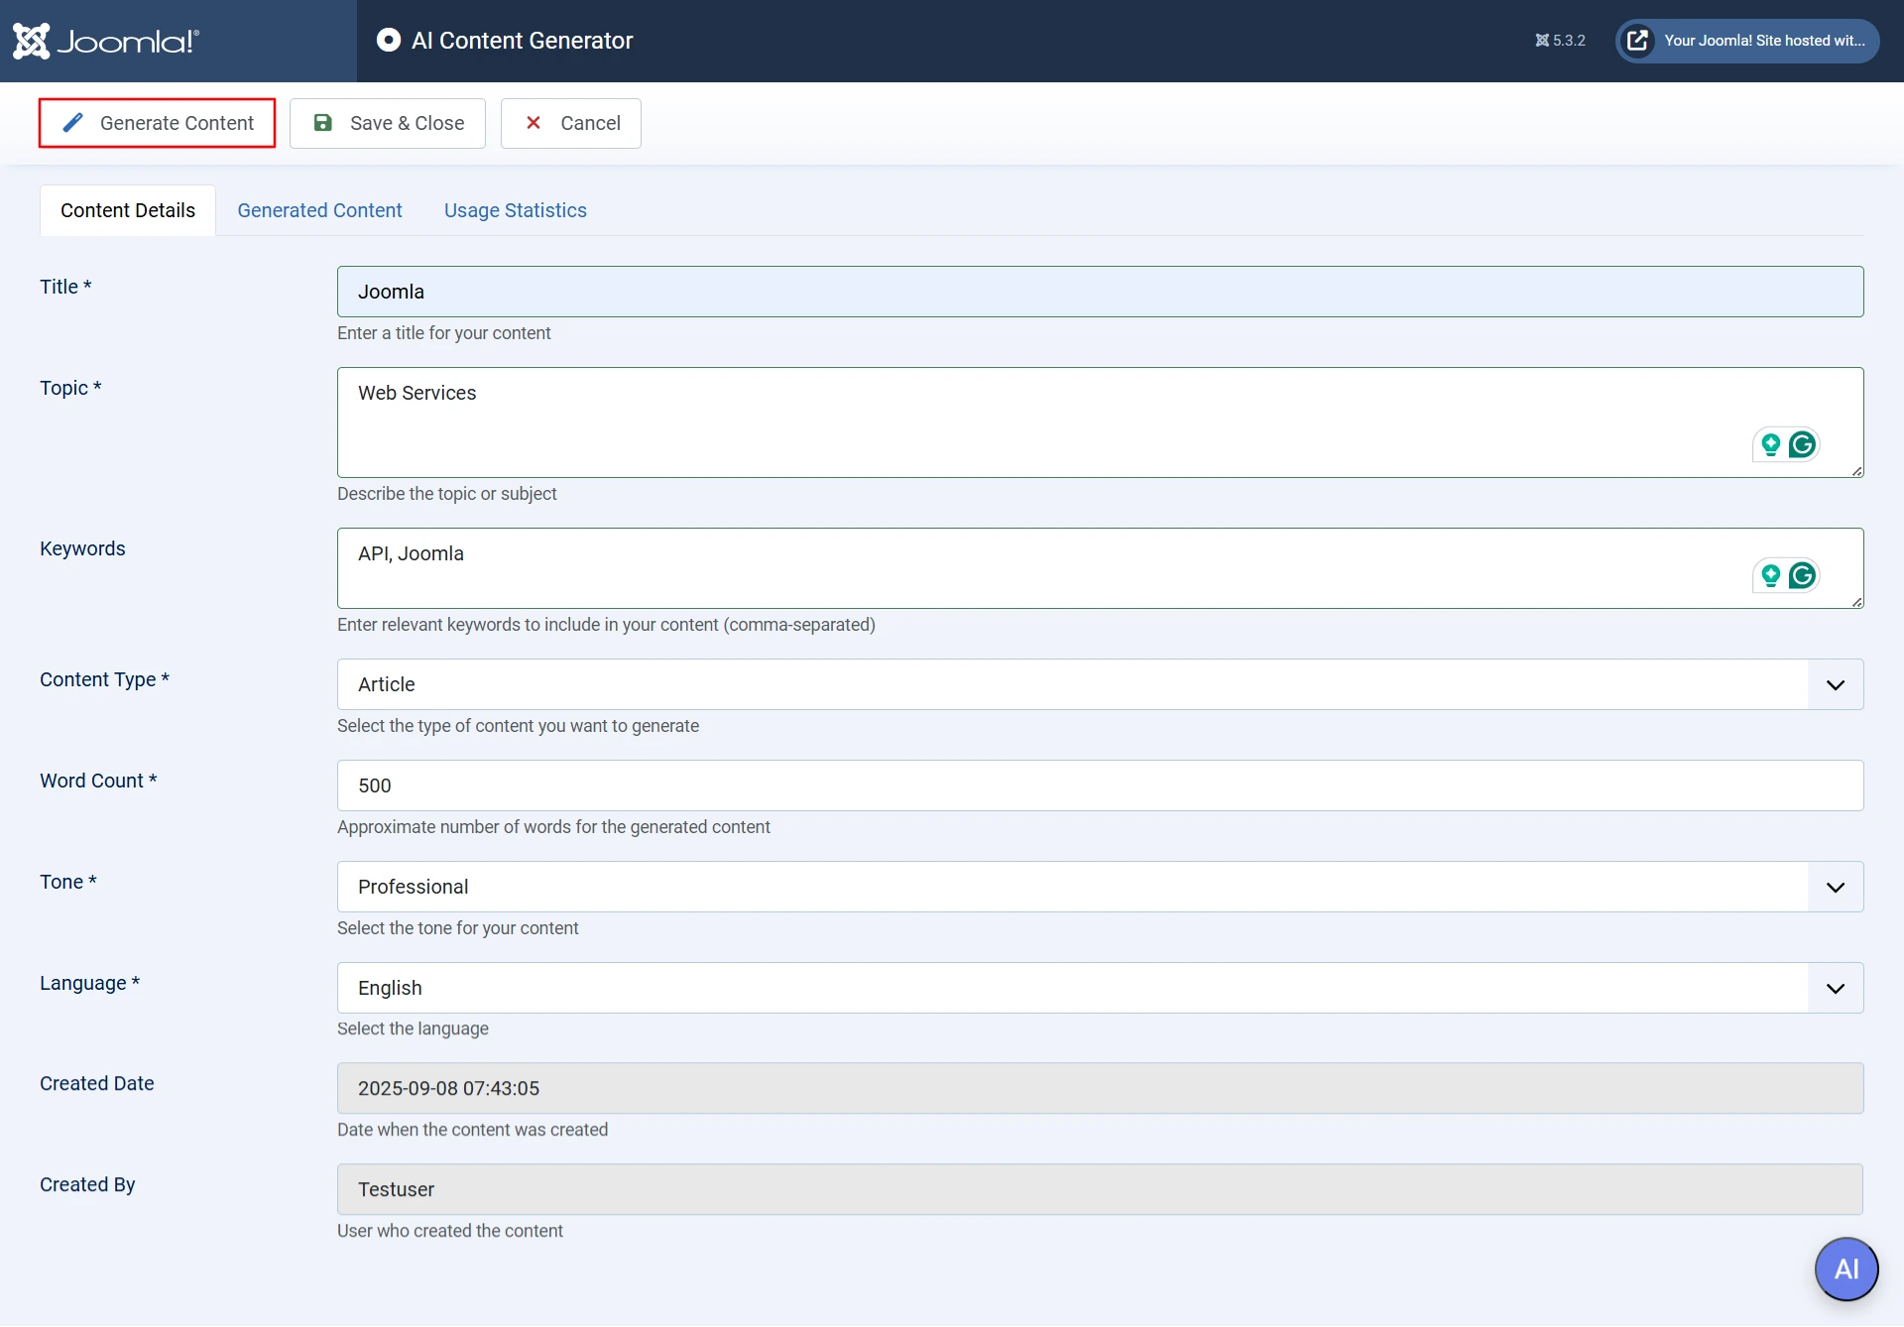Click 'Select the type of content' hint
This screenshot has height=1327, width=1904.
point(518,726)
